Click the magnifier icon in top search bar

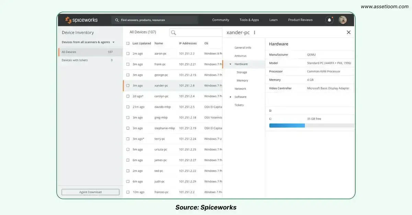(117, 20)
